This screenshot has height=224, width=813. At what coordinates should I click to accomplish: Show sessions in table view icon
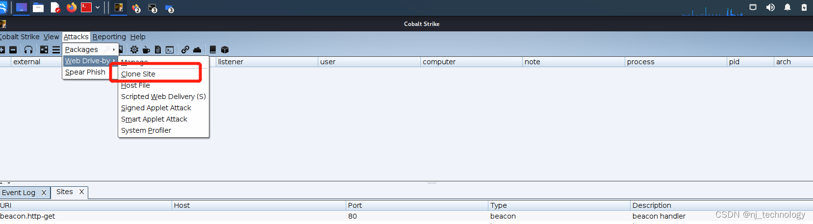[56, 50]
